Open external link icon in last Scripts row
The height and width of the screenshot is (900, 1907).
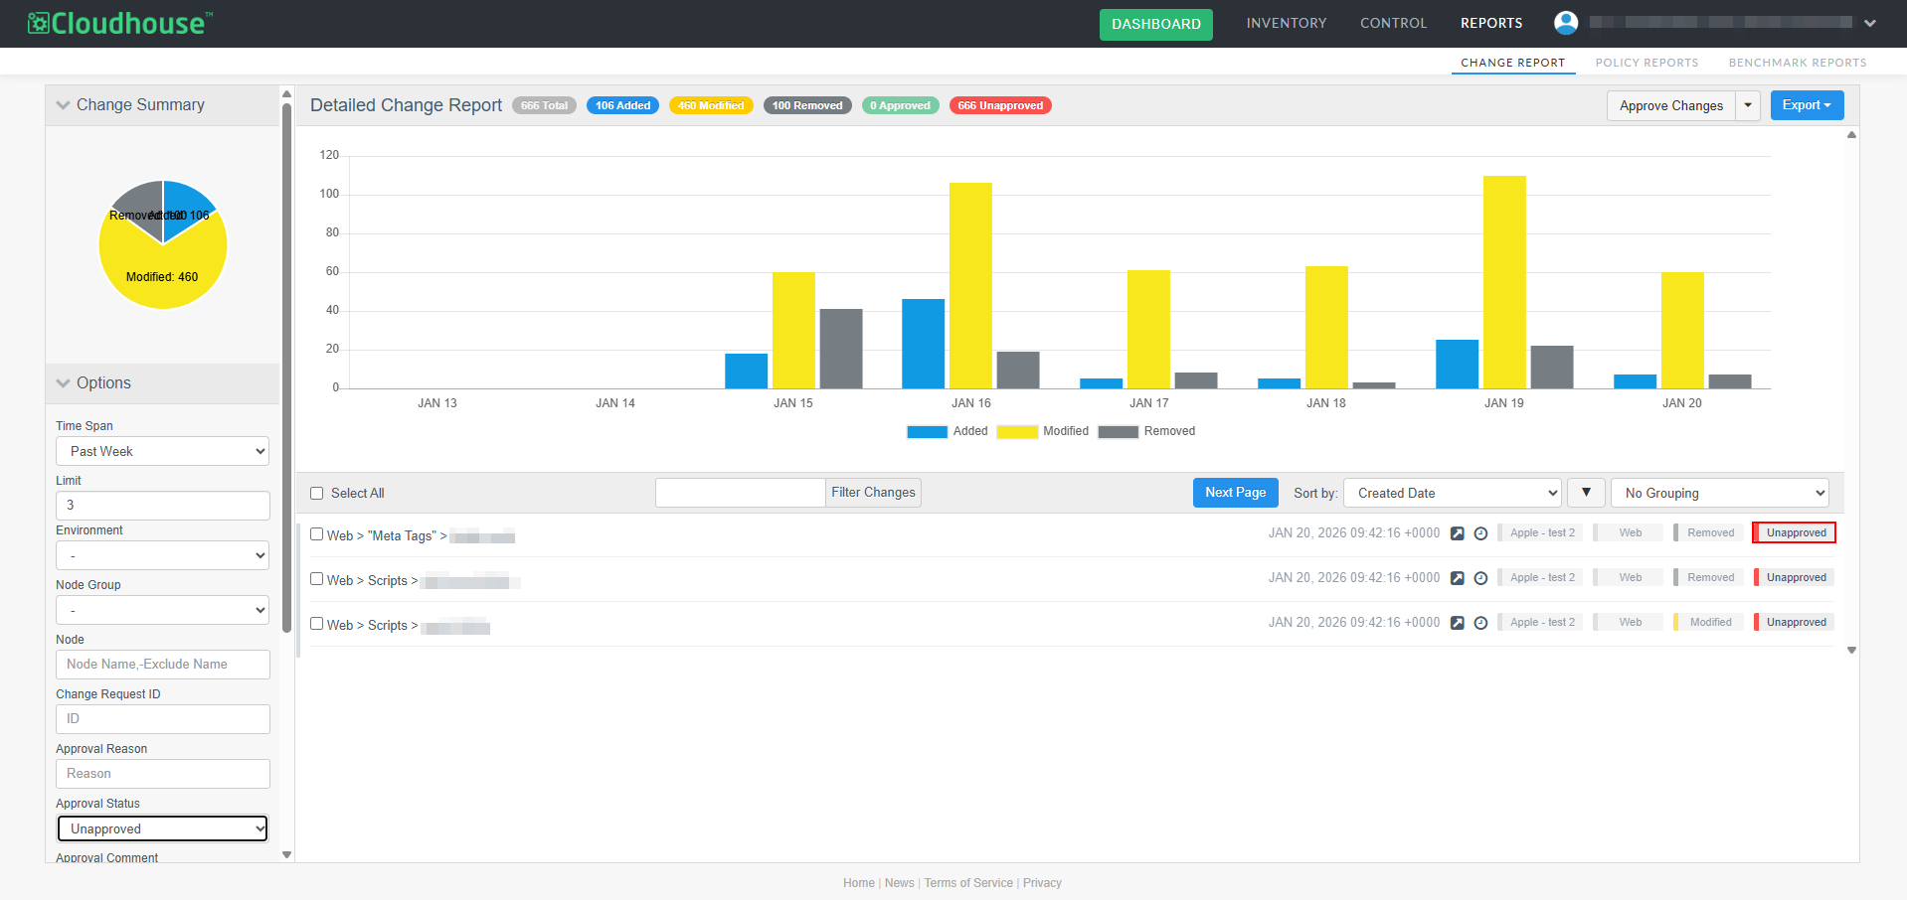[1457, 623]
